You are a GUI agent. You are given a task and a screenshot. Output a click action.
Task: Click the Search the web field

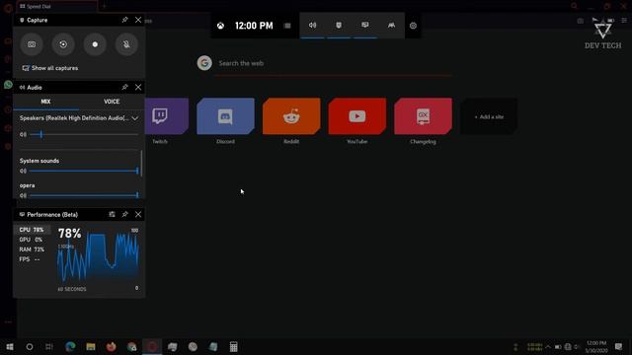pyautogui.click(x=335, y=63)
